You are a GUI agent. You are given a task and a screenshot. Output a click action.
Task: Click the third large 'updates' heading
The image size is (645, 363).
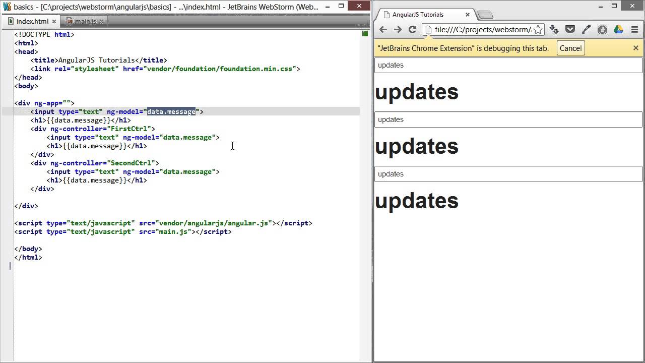pos(417,201)
